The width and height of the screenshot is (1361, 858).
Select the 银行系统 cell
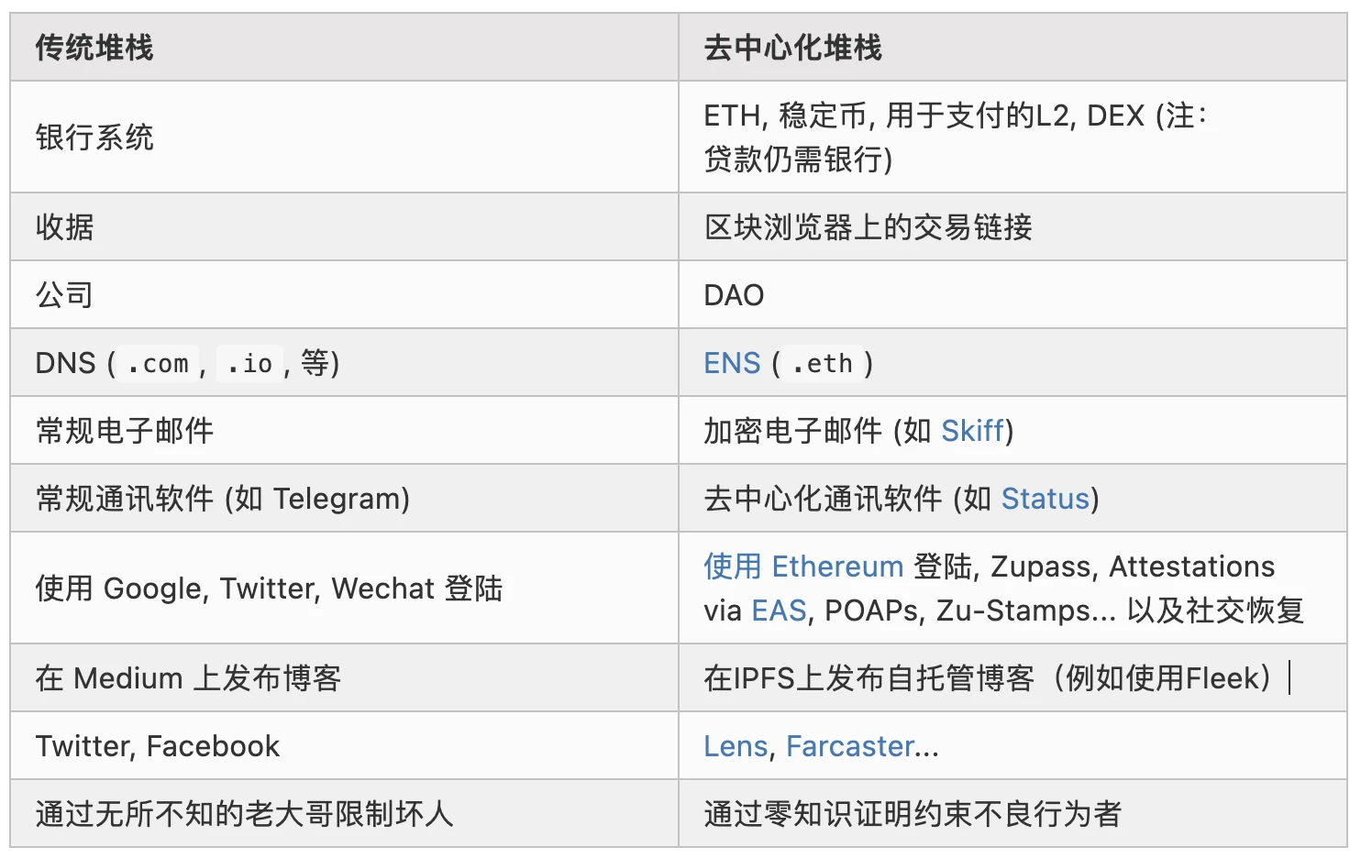[94, 137]
